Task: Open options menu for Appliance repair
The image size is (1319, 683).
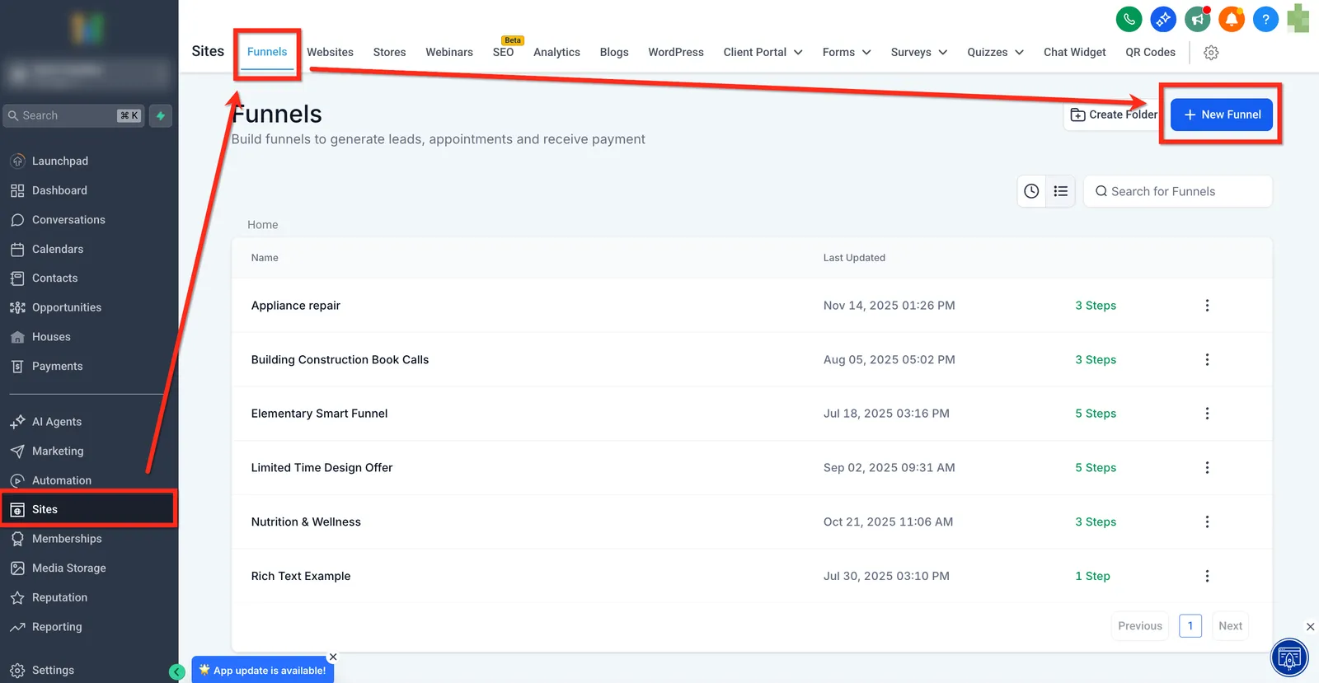Action: 1207,306
